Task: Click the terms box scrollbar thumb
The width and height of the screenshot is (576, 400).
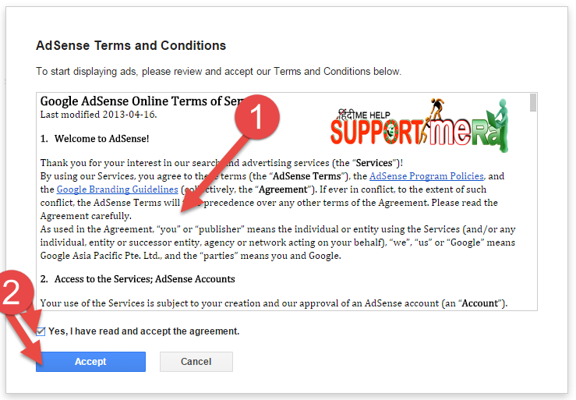Action: (533, 102)
